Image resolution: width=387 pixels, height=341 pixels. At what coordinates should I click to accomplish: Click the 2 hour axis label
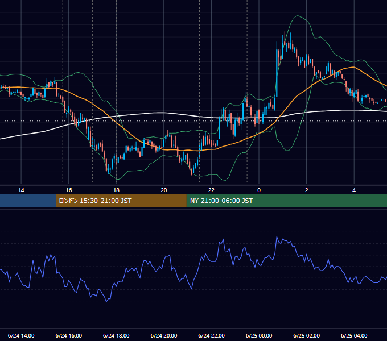point(307,190)
